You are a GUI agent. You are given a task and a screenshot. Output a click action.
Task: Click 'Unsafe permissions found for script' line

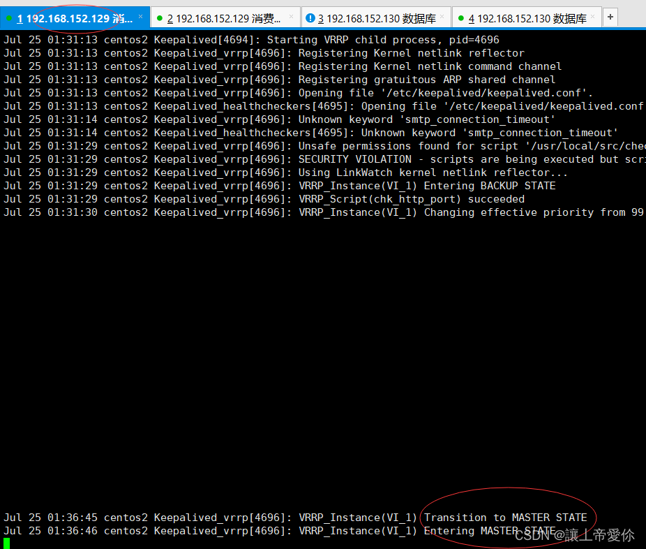tap(324, 145)
